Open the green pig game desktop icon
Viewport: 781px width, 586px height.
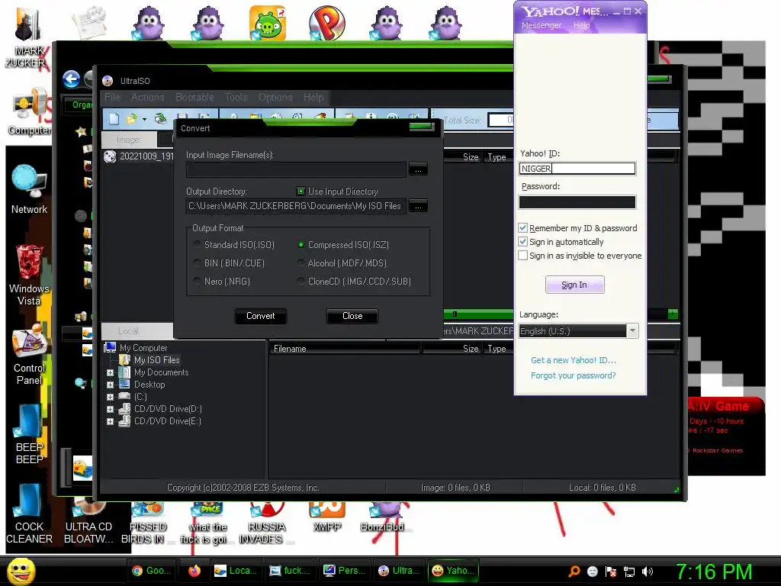(x=268, y=23)
